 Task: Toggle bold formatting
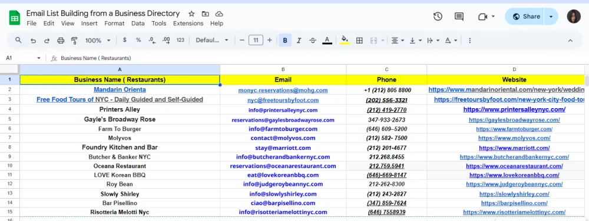285,40
